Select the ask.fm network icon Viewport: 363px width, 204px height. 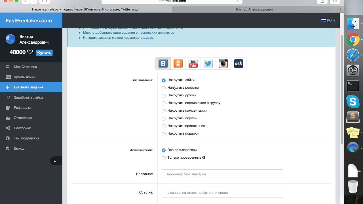(x=239, y=63)
